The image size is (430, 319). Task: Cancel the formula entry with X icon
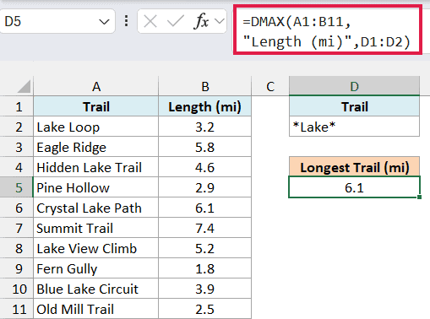[x=150, y=21]
